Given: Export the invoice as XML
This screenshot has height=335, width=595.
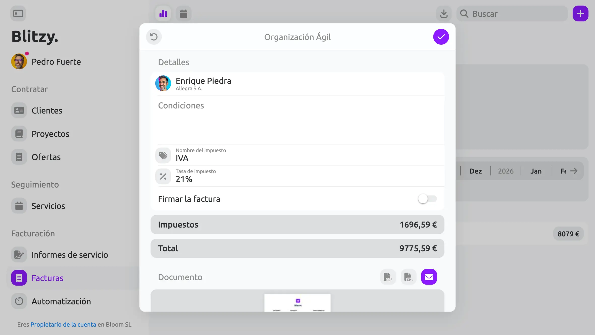Looking at the screenshot, I should pyautogui.click(x=408, y=277).
